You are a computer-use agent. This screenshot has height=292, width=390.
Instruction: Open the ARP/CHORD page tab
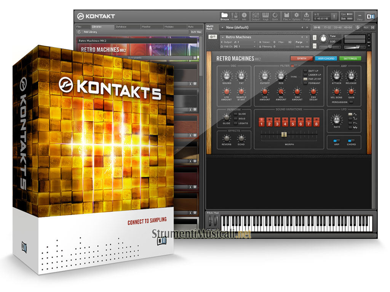pyautogui.click(x=325, y=59)
